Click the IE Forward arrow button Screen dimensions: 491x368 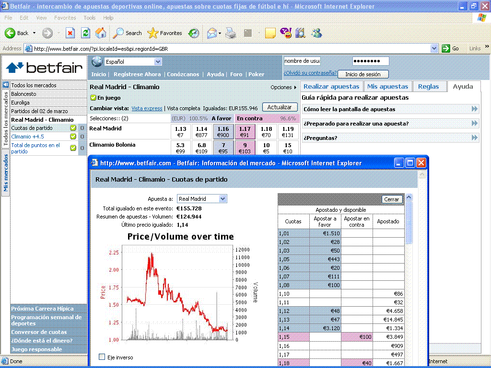click(47, 33)
